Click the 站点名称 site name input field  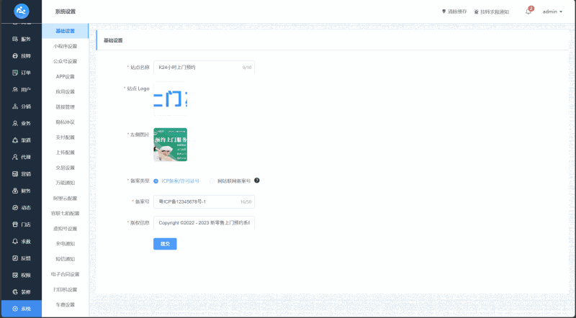(204, 68)
